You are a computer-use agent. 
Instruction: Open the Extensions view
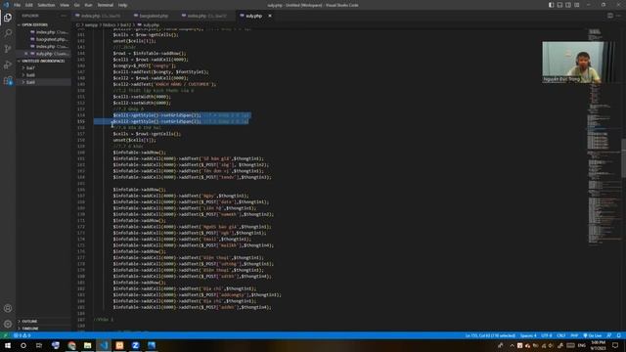[8, 80]
